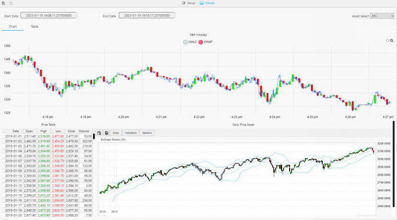Select the Chart tab
The height and width of the screenshot is (220, 397).
pyautogui.click(x=13, y=26)
